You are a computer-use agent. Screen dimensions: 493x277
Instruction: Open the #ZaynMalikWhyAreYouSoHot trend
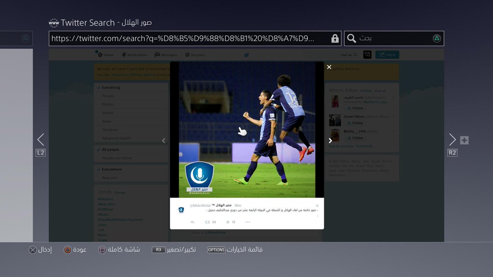click(120, 220)
